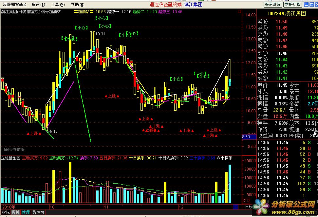Click the 卖③ price 11.48 row
This screenshot has width=318, height=217.
coord(287,34)
